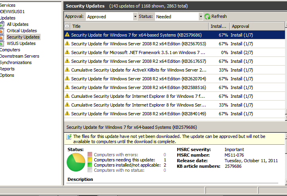Select the KB2617657 Server 2008 R2 update
The image size is (287, 196).
(x=175, y=61)
